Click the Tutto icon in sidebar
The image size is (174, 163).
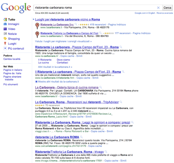coord(5,19)
